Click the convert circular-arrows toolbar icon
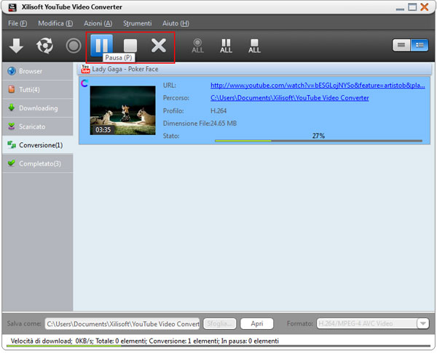 point(44,46)
